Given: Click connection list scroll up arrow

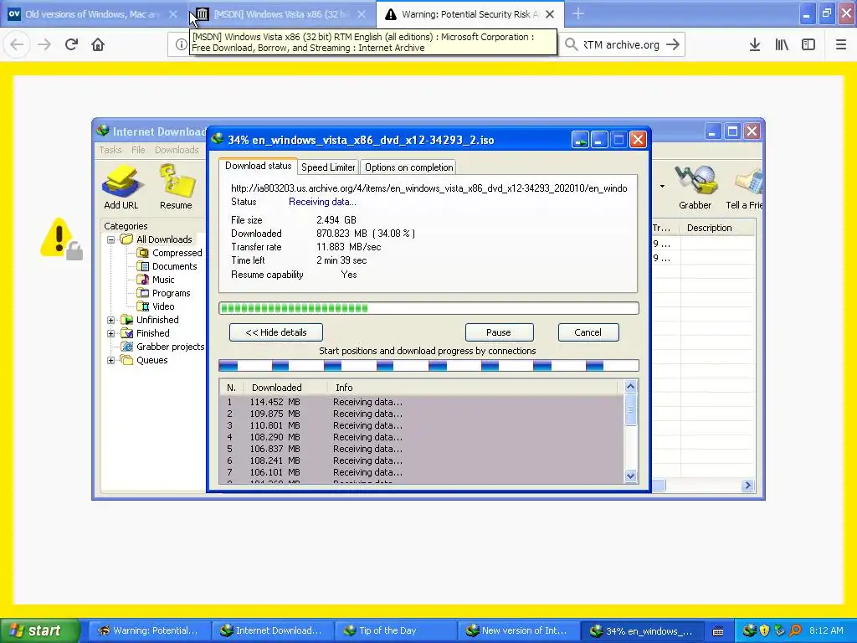Looking at the screenshot, I should click(x=630, y=387).
